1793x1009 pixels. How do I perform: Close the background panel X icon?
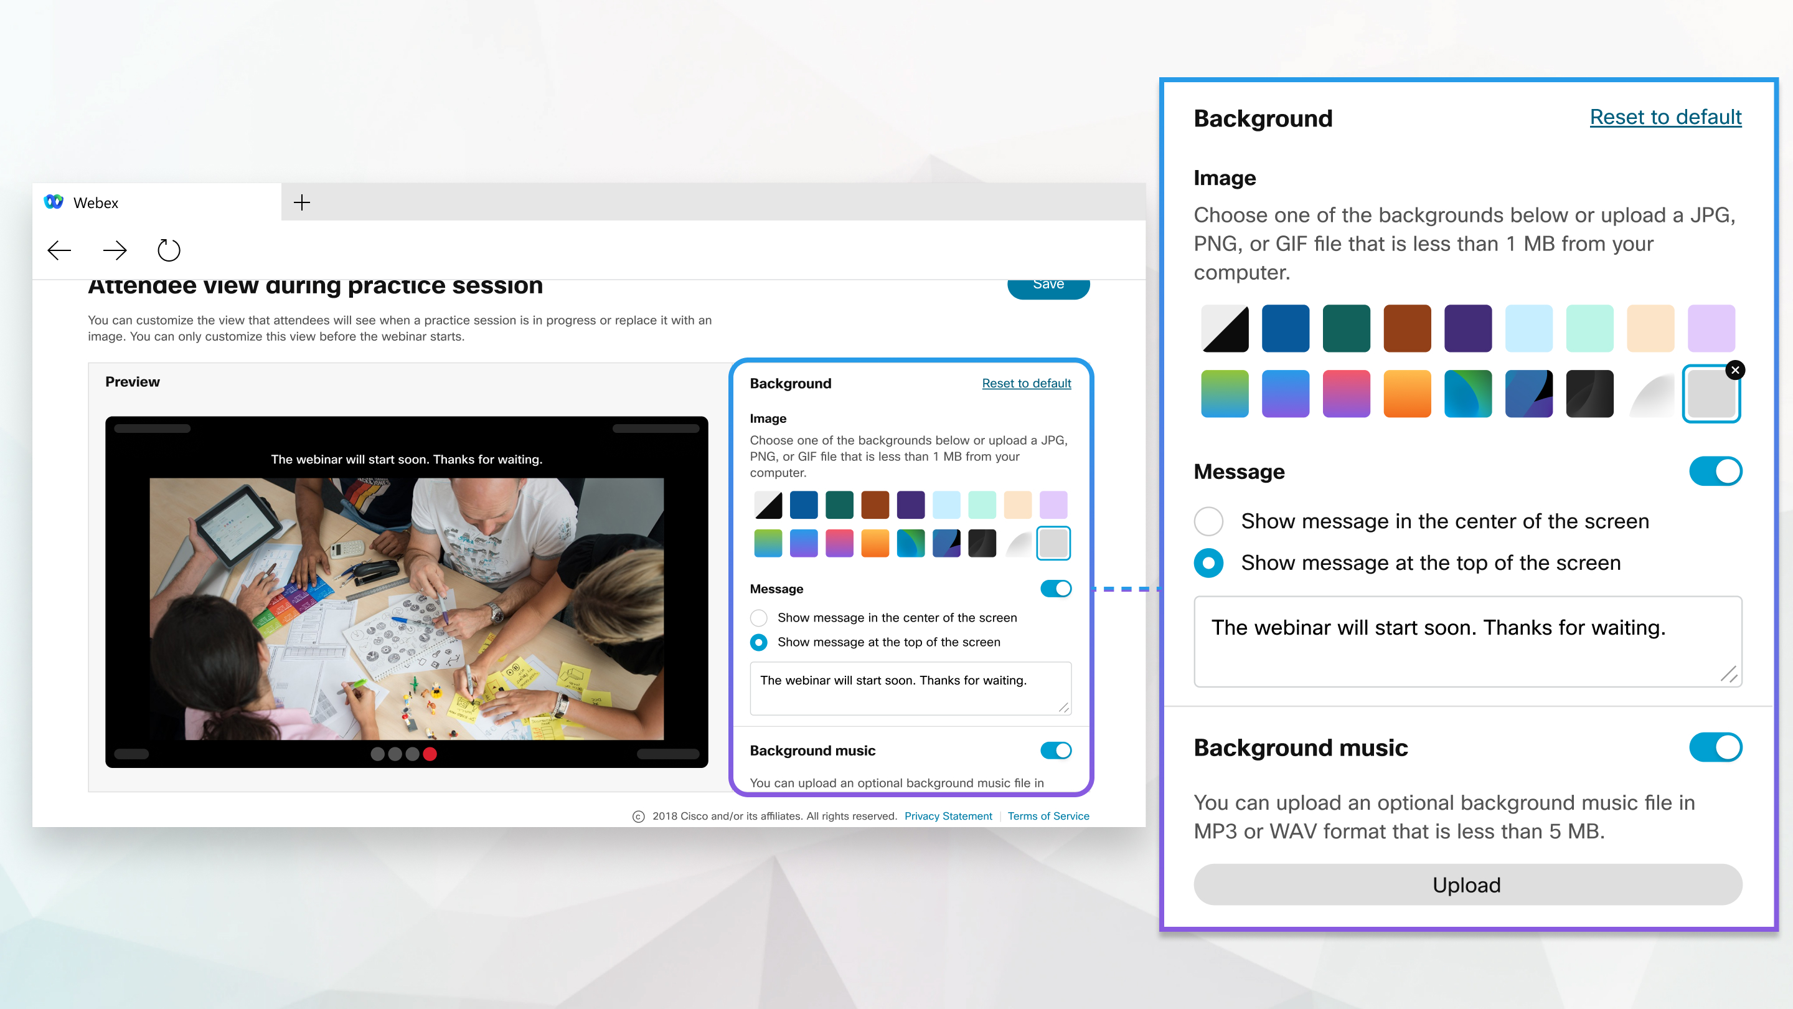point(1734,371)
